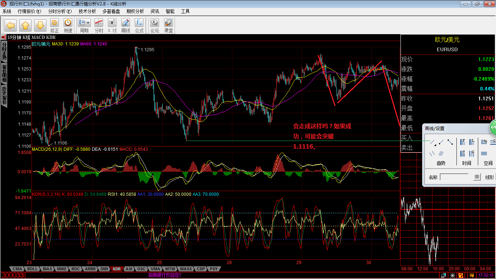Switch to the MASS indicator tab
The image size is (496, 279).
tap(186, 269)
